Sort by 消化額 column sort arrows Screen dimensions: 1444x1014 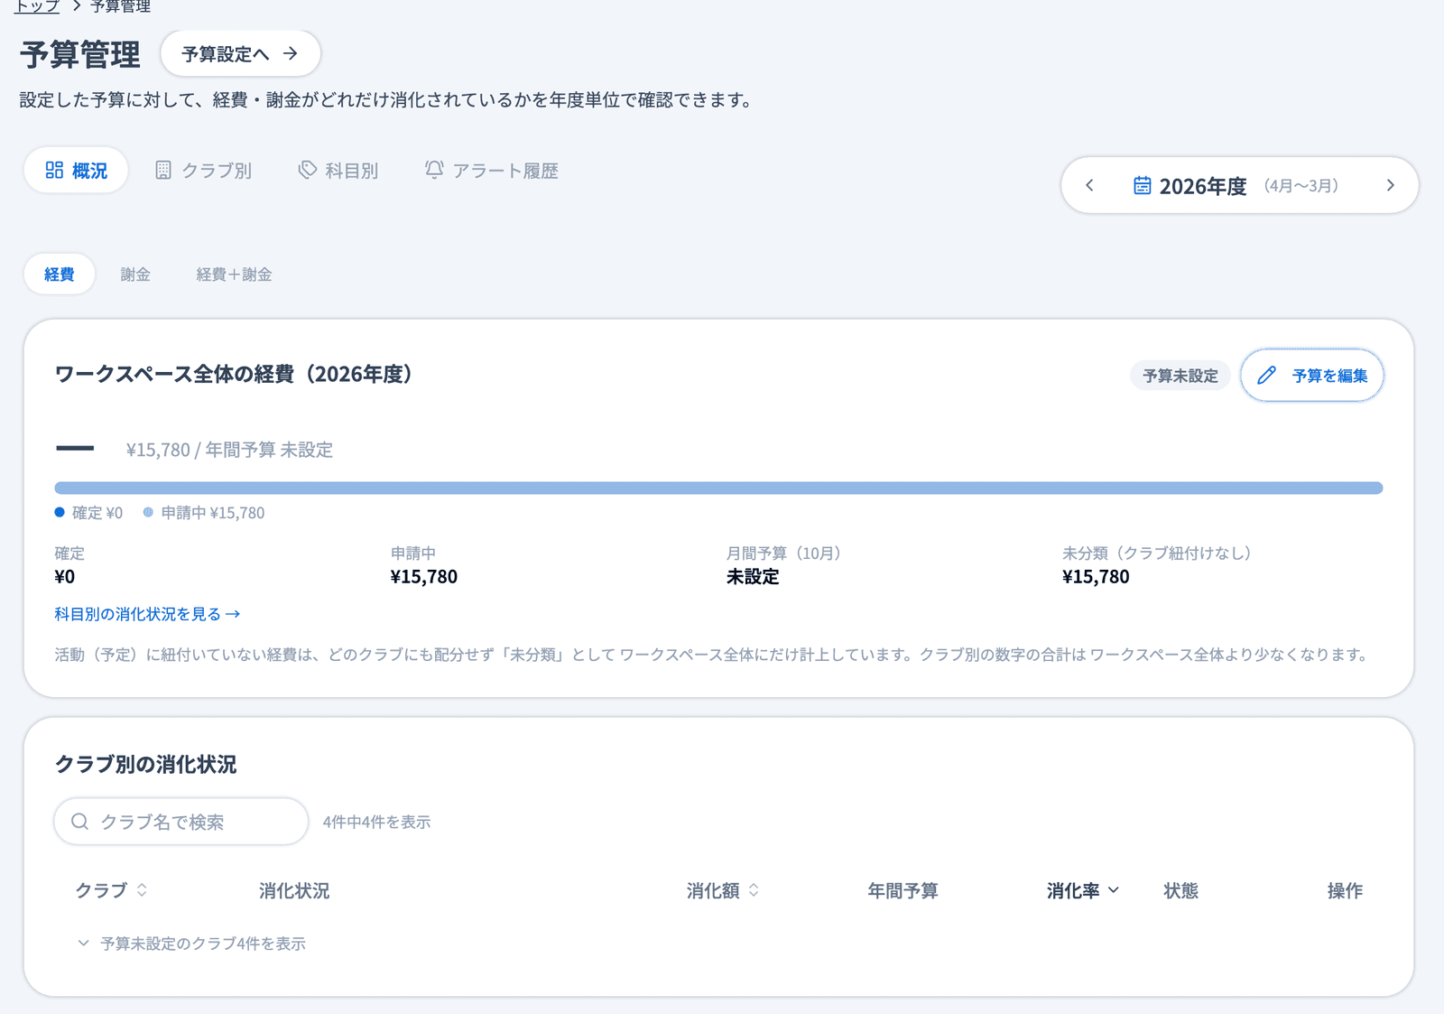pos(754,890)
